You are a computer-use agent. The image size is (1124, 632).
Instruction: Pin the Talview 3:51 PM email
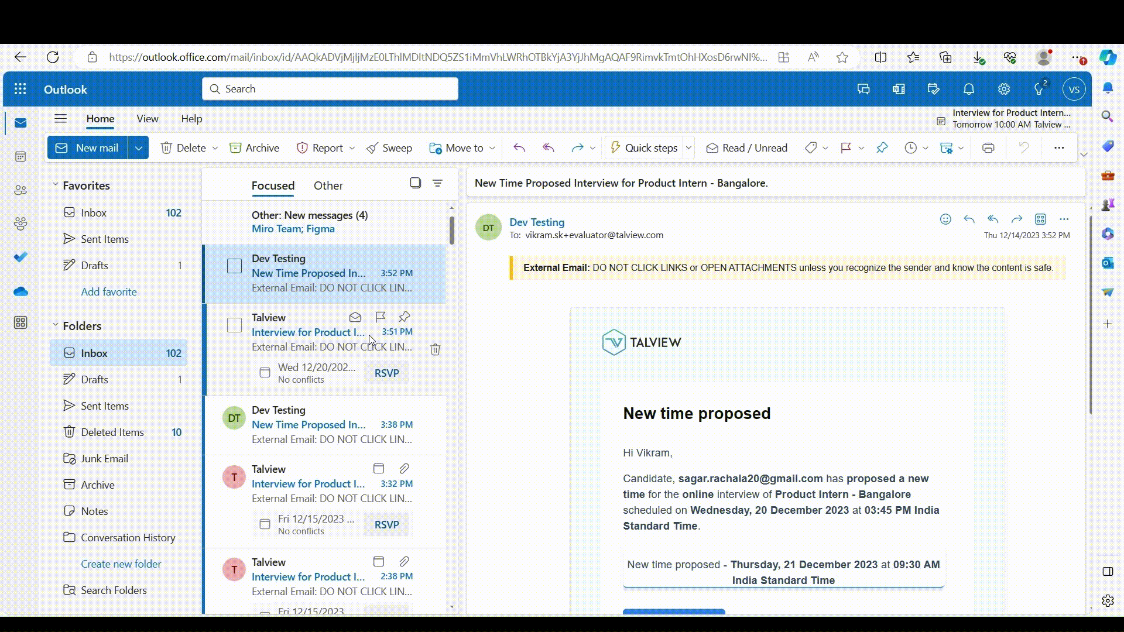[405, 317]
